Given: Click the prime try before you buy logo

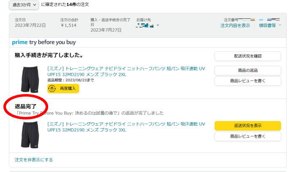Looking at the screenshot, I should point(44,42).
